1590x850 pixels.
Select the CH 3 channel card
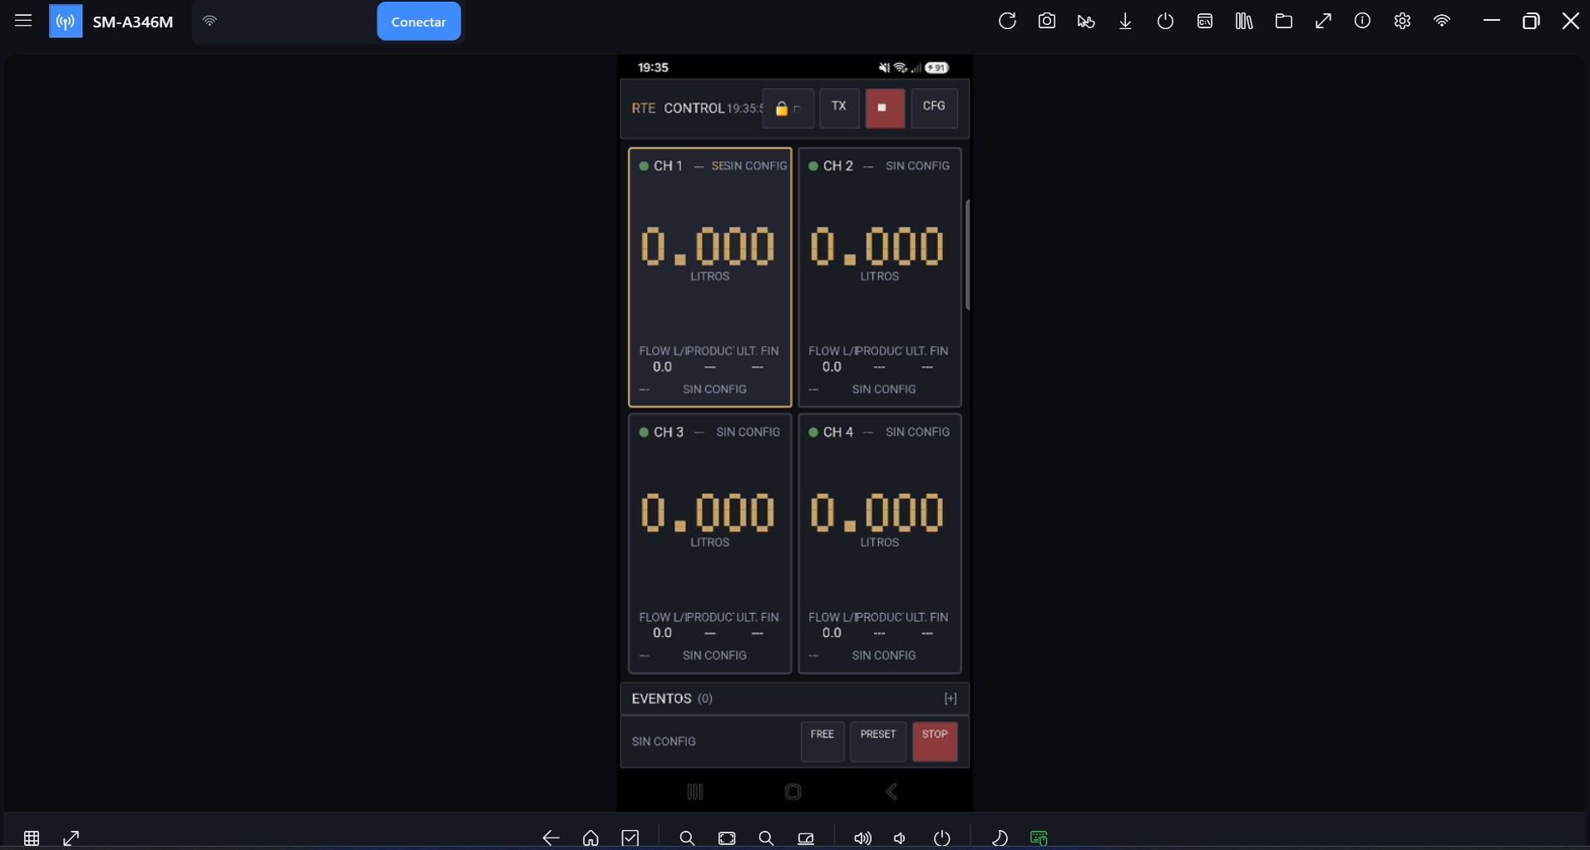pyautogui.click(x=710, y=544)
